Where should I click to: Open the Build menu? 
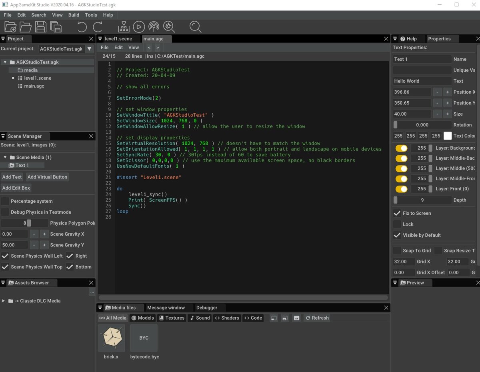[x=74, y=15]
